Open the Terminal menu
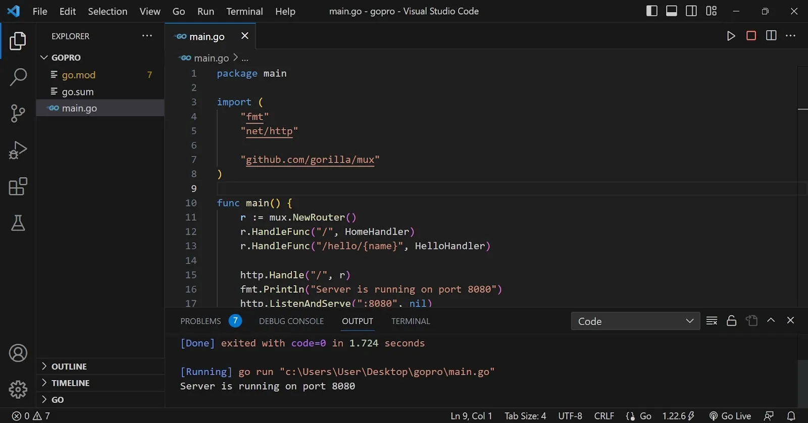 click(x=244, y=11)
